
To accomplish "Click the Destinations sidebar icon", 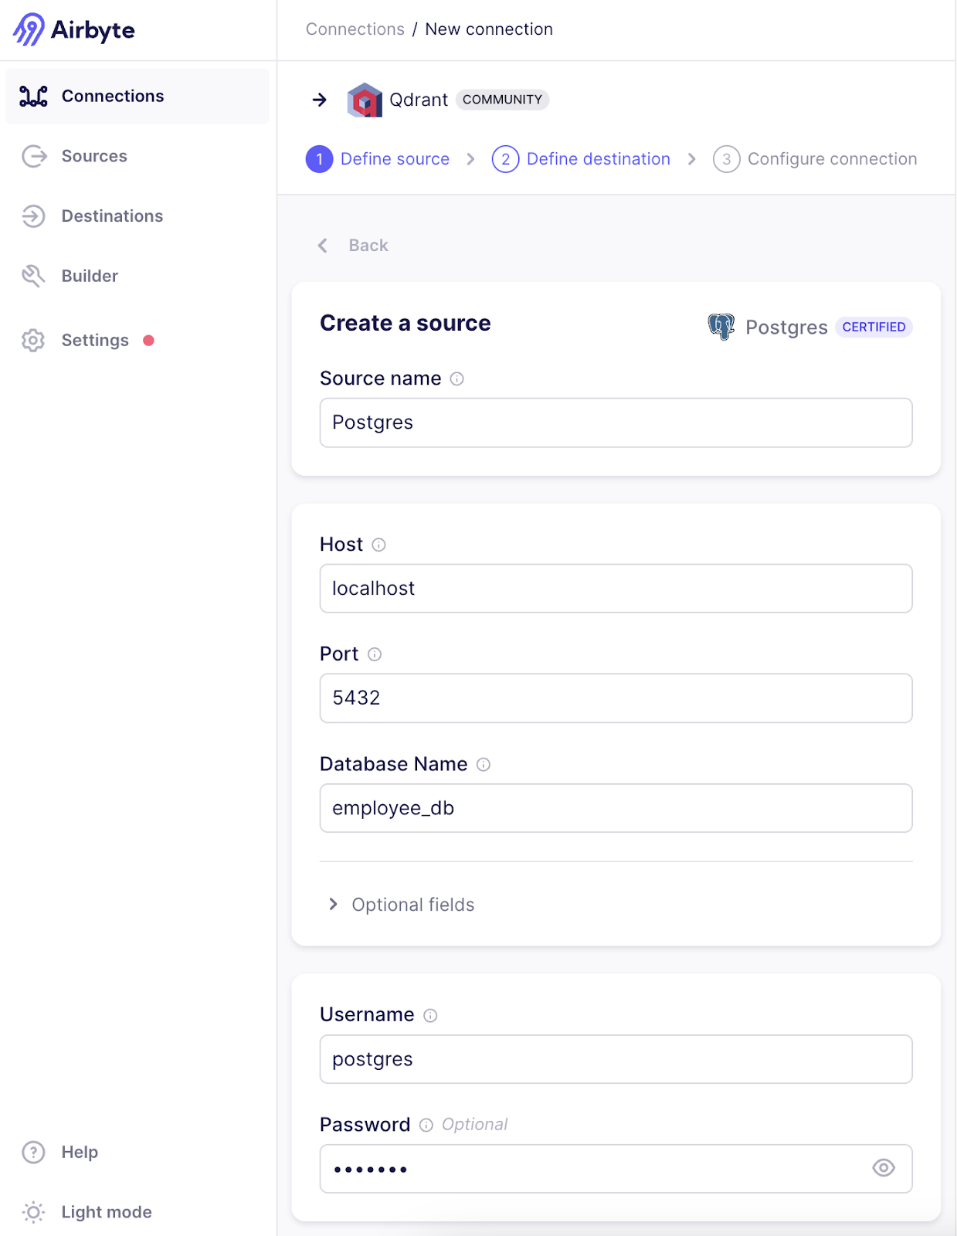I will [x=34, y=216].
